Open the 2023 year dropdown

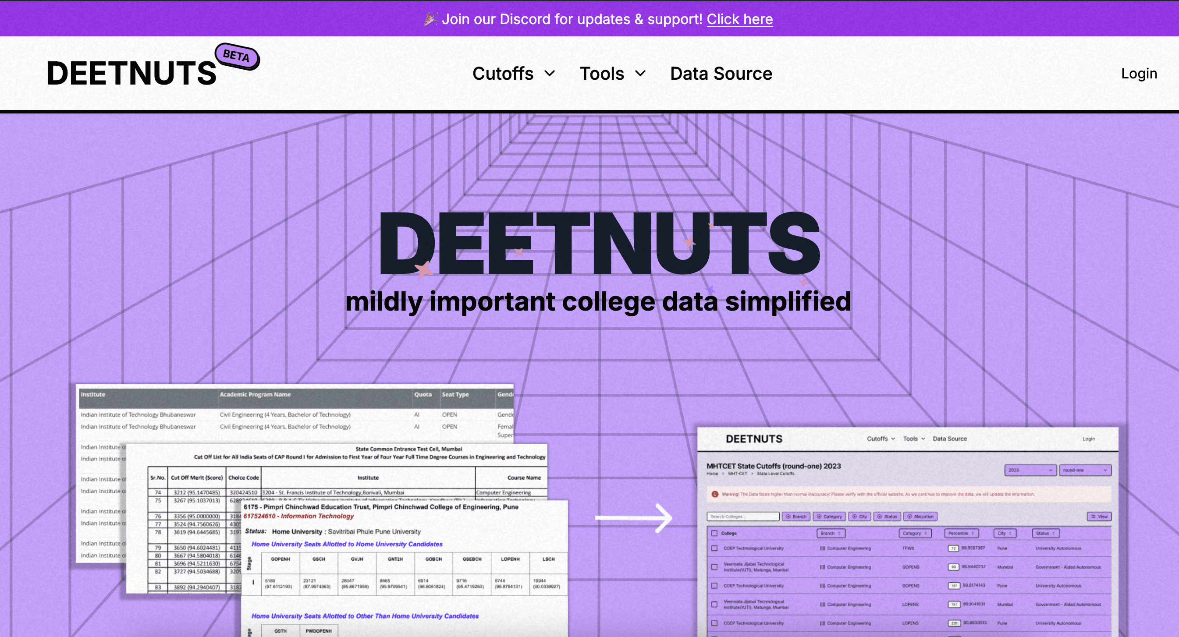(x=1030, y=470)
